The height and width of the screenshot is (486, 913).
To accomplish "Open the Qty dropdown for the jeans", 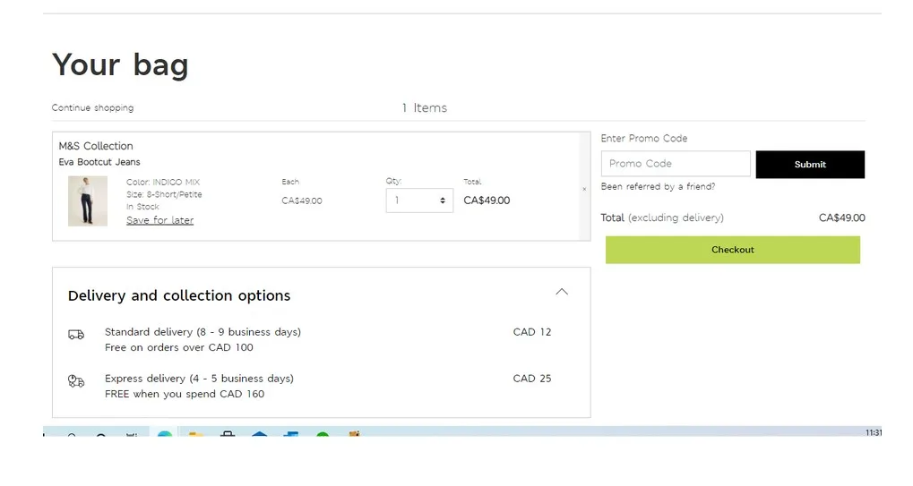I will (419, 200).
